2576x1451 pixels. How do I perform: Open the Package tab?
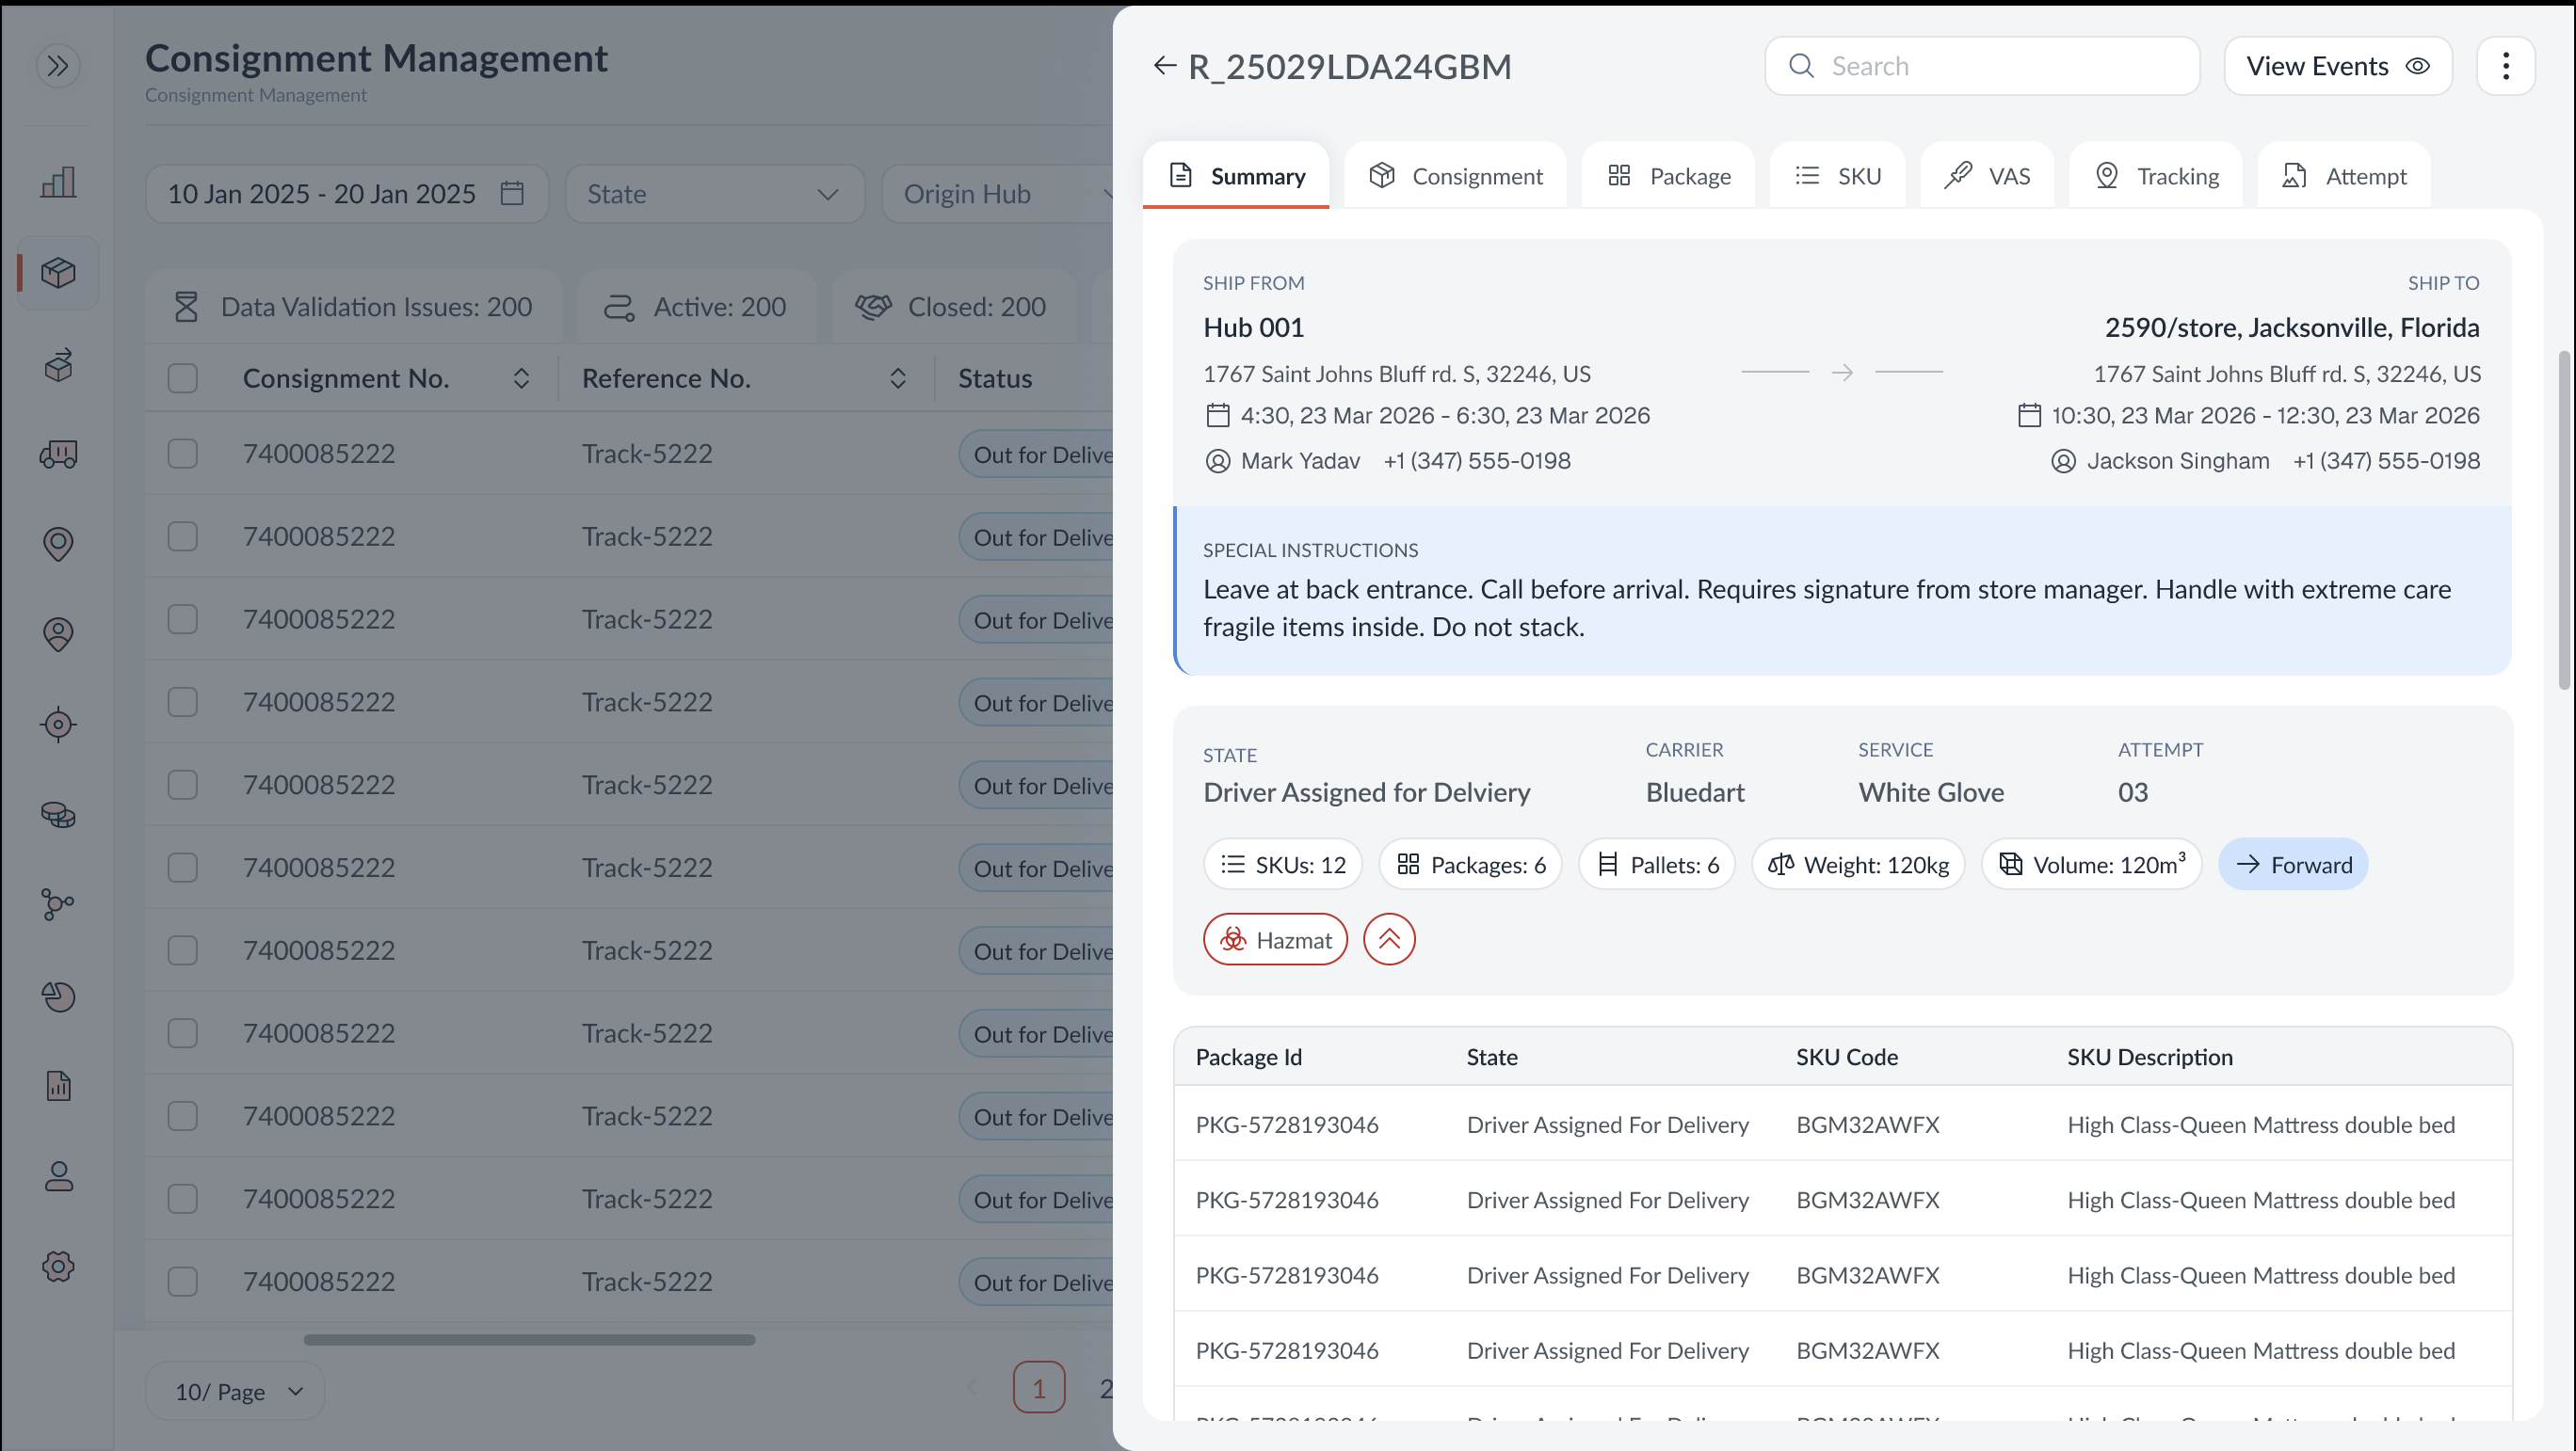tap(1668, 175)
